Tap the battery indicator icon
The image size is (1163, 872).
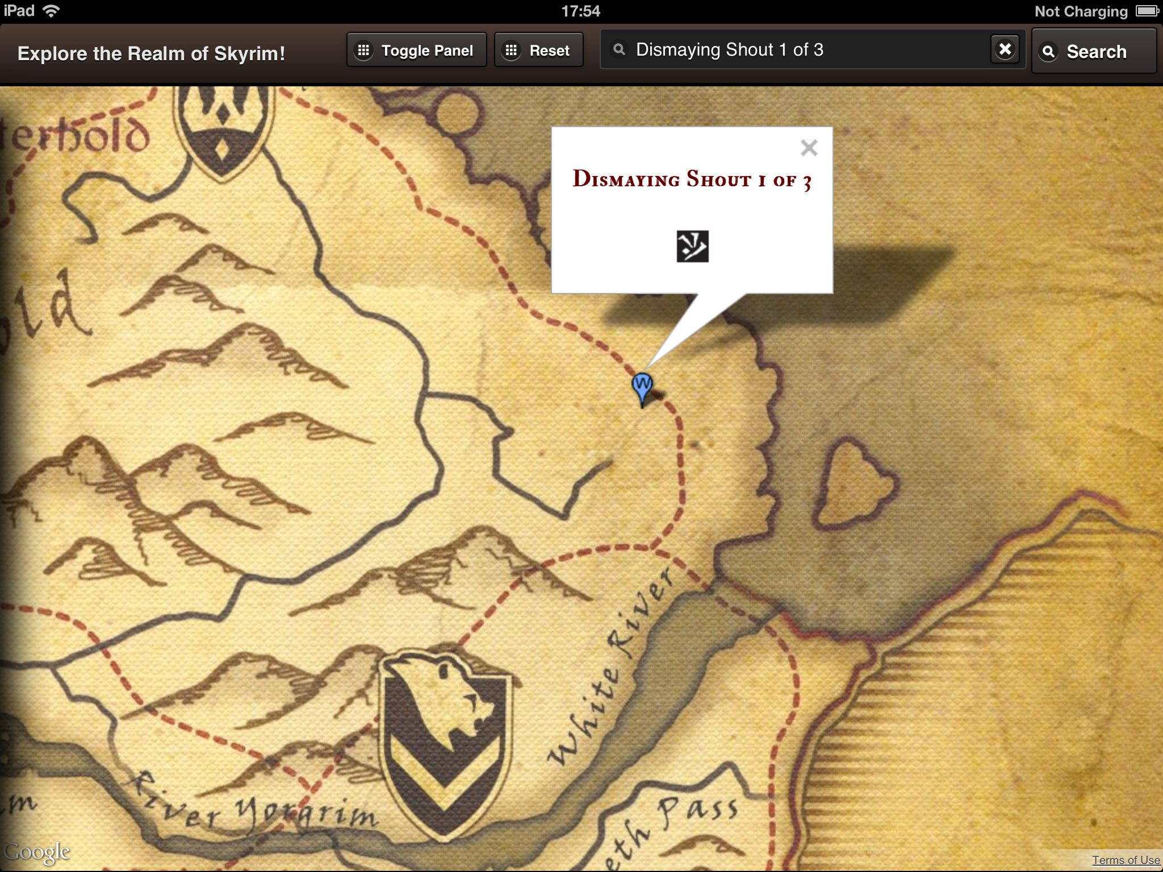[1147, 11]
